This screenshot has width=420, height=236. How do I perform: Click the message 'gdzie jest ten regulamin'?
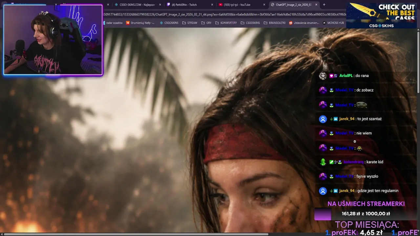[378, 191]
